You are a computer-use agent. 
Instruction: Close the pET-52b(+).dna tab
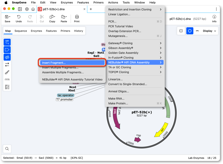[x=84, y=9]
